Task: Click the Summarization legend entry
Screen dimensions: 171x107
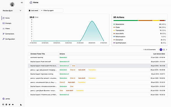Action: [x=120, y=43]
